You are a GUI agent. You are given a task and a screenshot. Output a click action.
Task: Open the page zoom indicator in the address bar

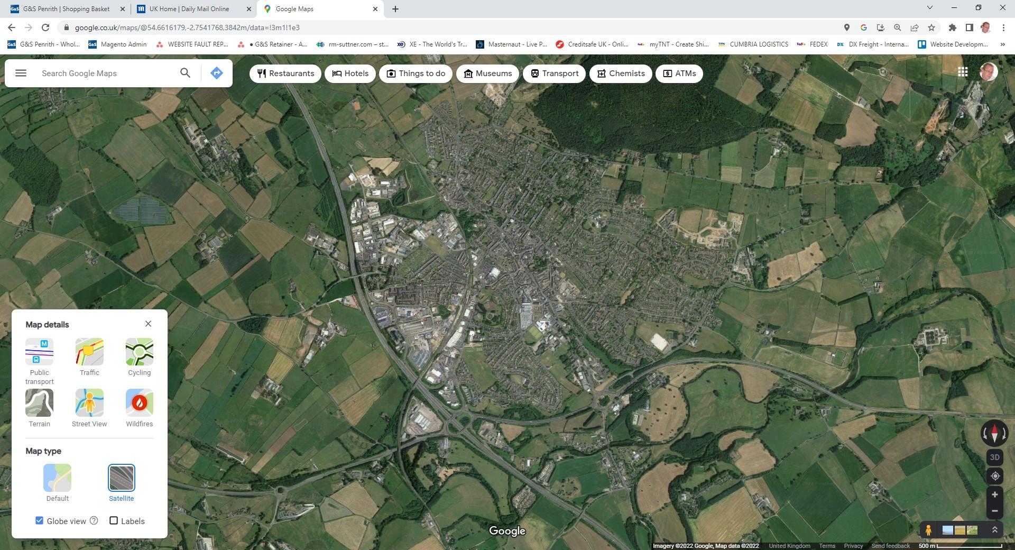(897, 27)
